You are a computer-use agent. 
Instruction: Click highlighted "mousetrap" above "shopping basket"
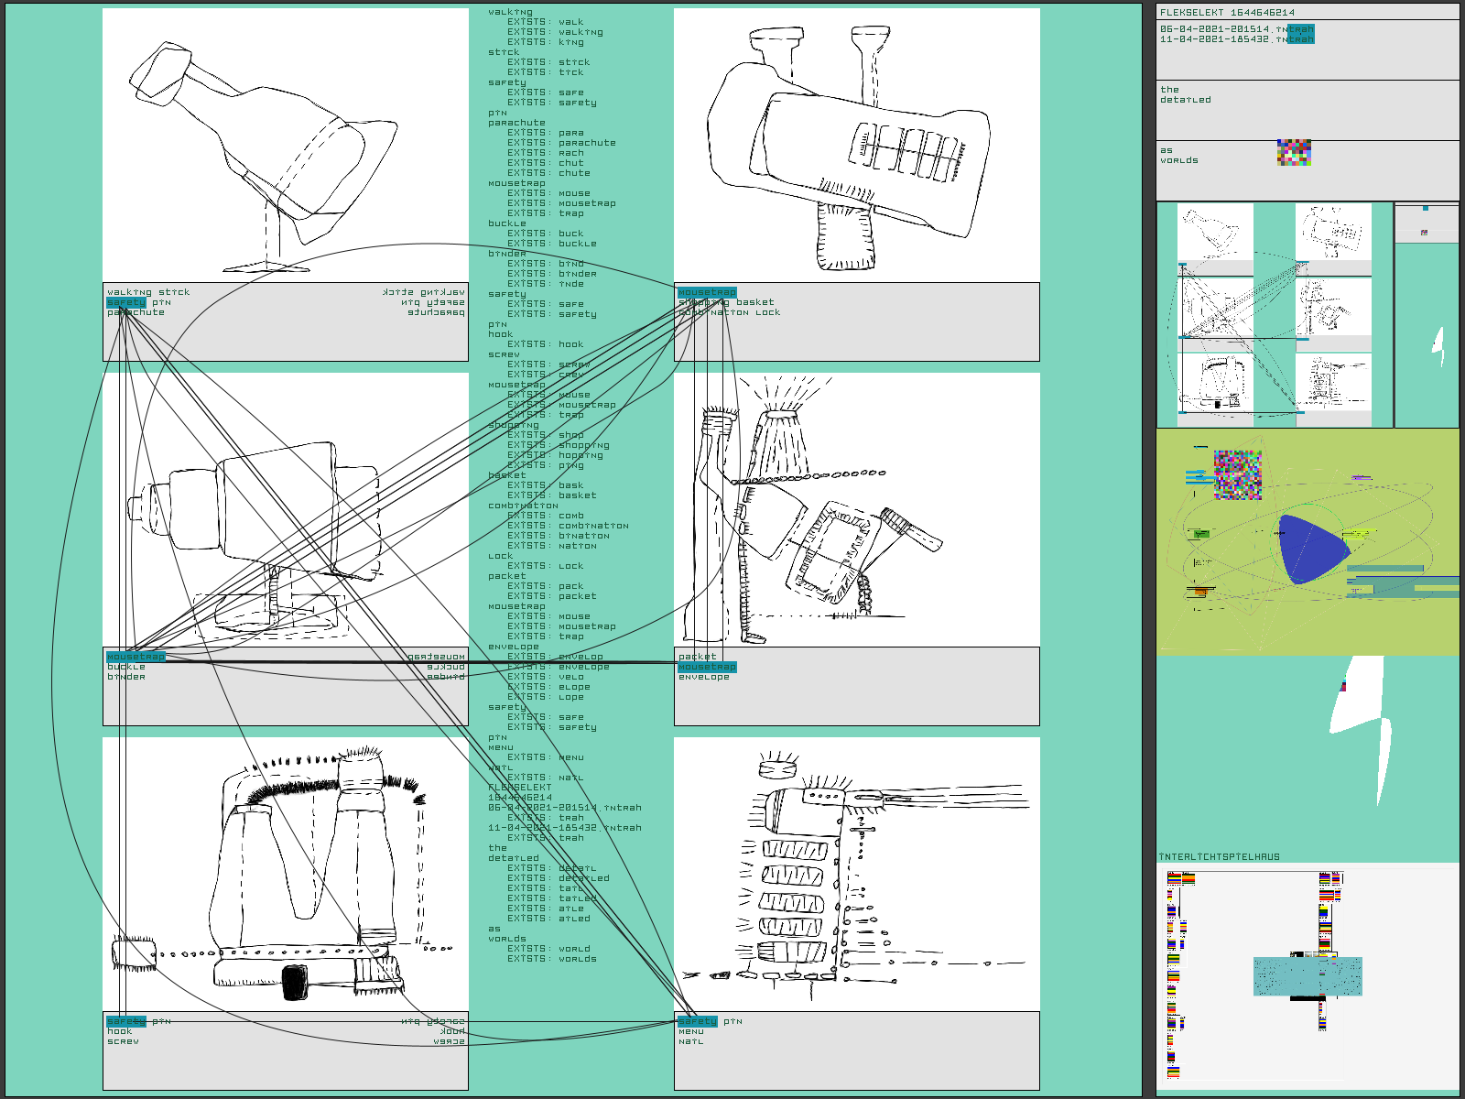(706, 292)
